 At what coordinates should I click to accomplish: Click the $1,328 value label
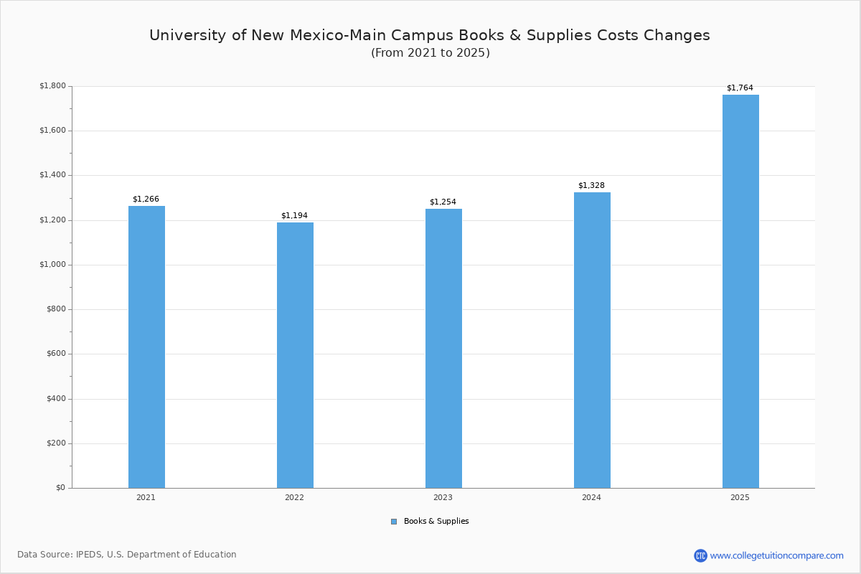[591, 186]
